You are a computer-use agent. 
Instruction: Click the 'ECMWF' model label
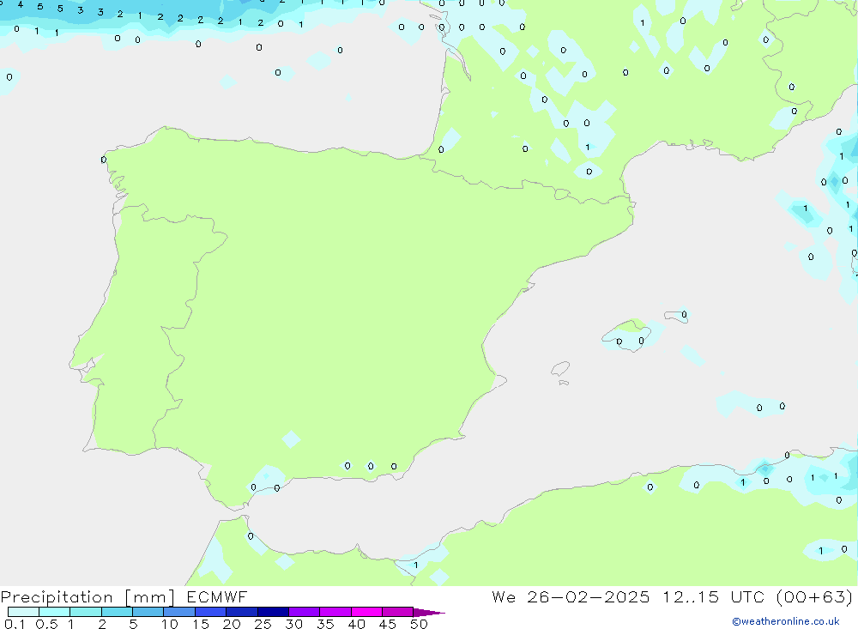click(217, 596)
